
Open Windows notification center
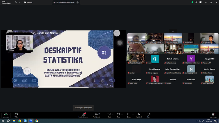click(216, 121)
